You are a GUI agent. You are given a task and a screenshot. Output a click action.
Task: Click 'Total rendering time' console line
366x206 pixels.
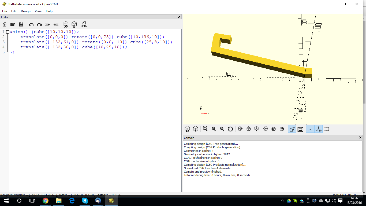click(x=217, y=175)
